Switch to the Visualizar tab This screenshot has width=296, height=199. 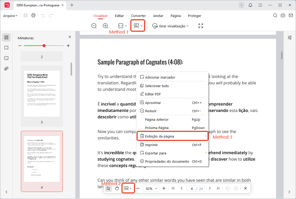tap(100, 16)
